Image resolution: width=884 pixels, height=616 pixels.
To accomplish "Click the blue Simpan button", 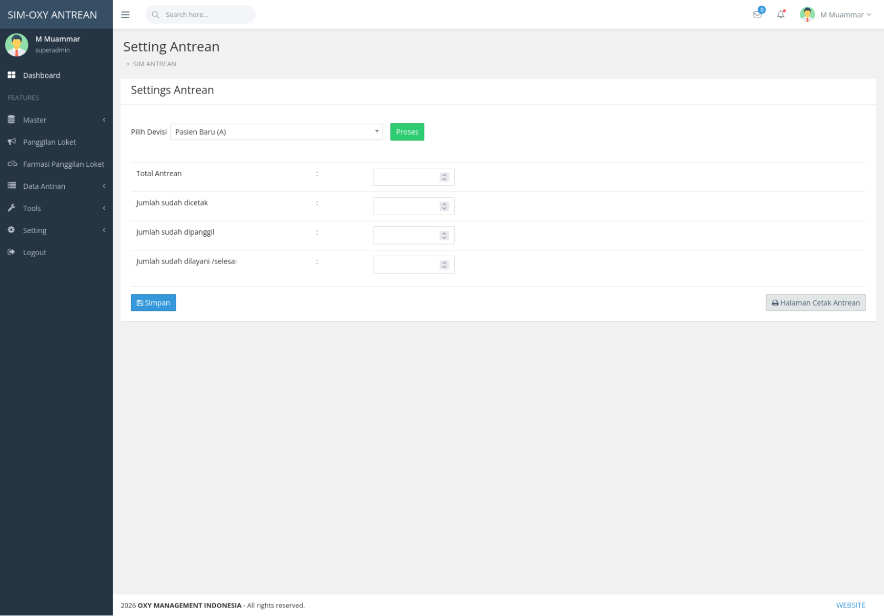I will [154, 302].
